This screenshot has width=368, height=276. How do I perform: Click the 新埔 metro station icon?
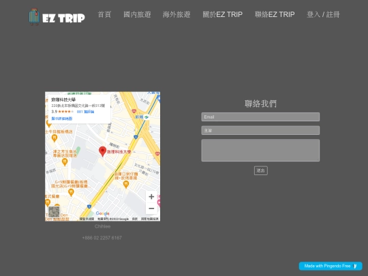pos(147,117)
